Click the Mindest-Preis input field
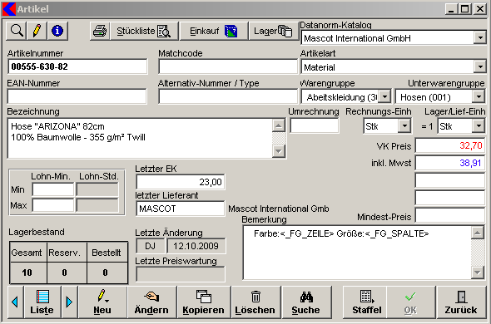The width and height of the screenshot is (491, 324). (450, 215)
